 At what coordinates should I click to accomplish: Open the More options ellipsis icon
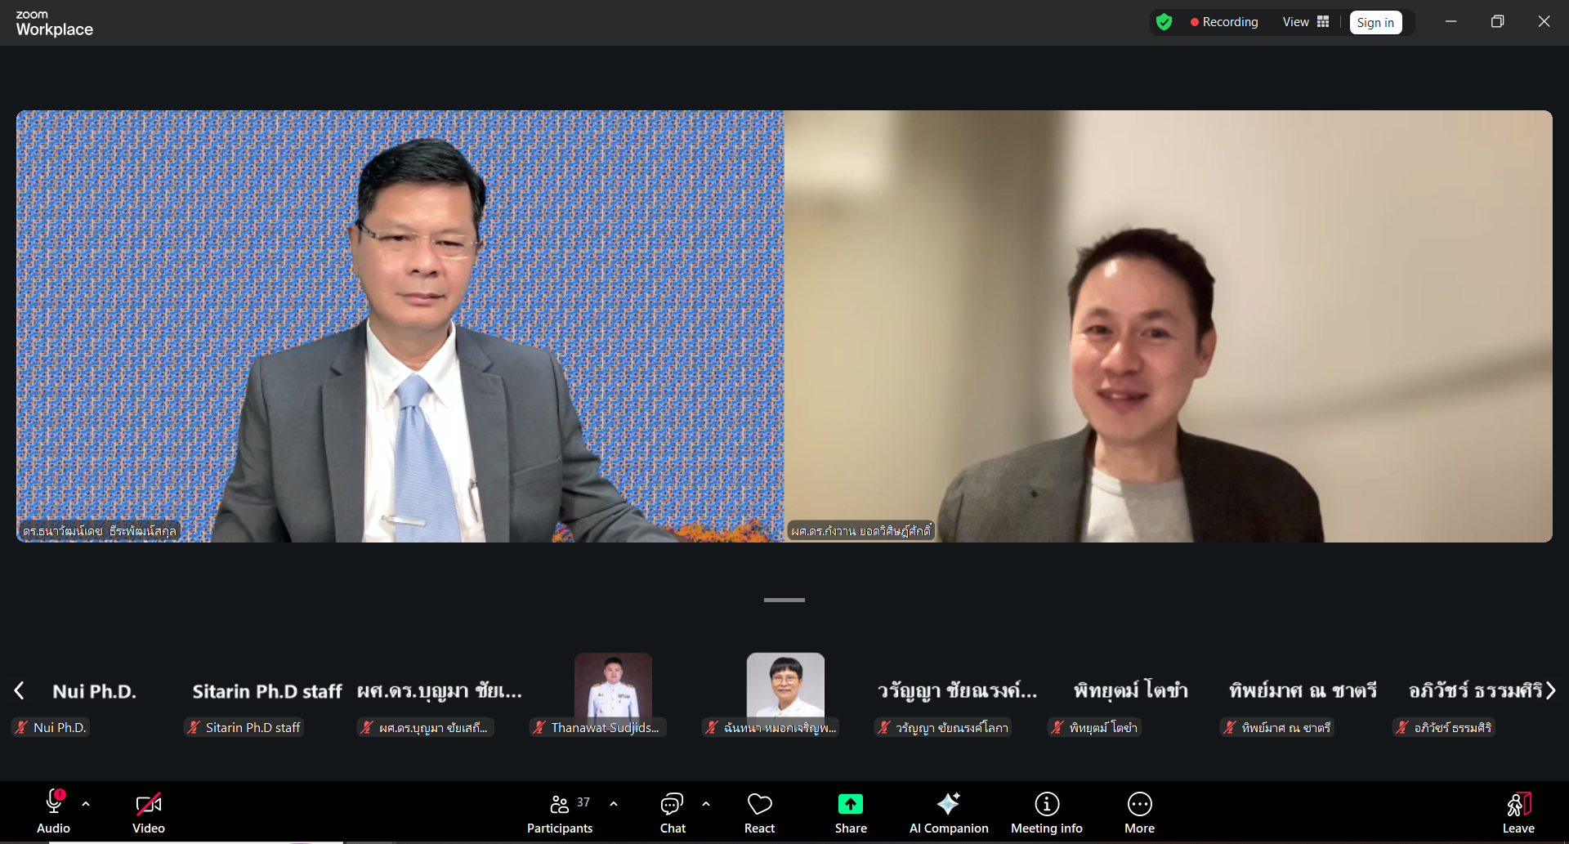tap(1139, 805)
